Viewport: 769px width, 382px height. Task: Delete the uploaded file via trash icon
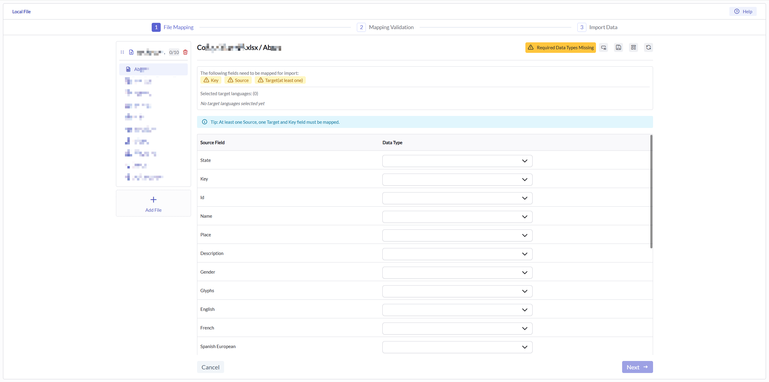(x=185, y=52)
